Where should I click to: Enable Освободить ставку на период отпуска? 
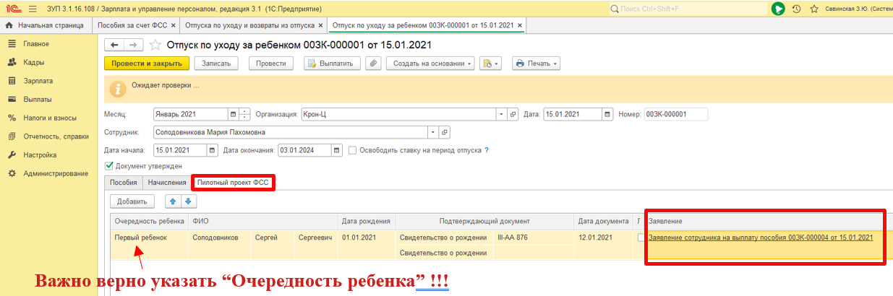(x=353, y=151)
